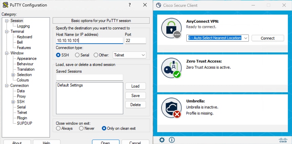Open the Telnet protocol dropdown
Viewport: 292px width, 144px height.
129,55
